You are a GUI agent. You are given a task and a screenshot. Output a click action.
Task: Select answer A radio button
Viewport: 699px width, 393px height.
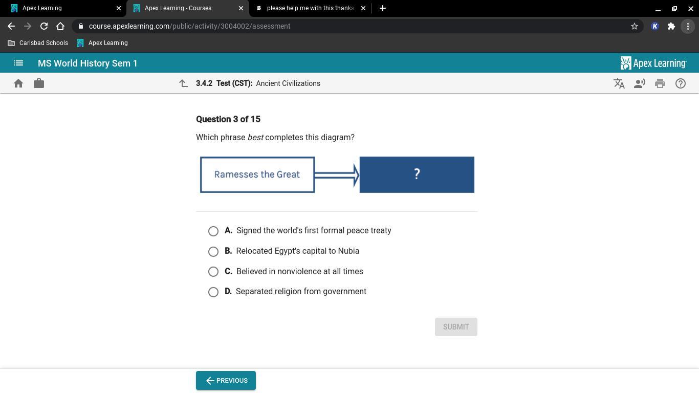pyautogui.click(x=213, y=231)
